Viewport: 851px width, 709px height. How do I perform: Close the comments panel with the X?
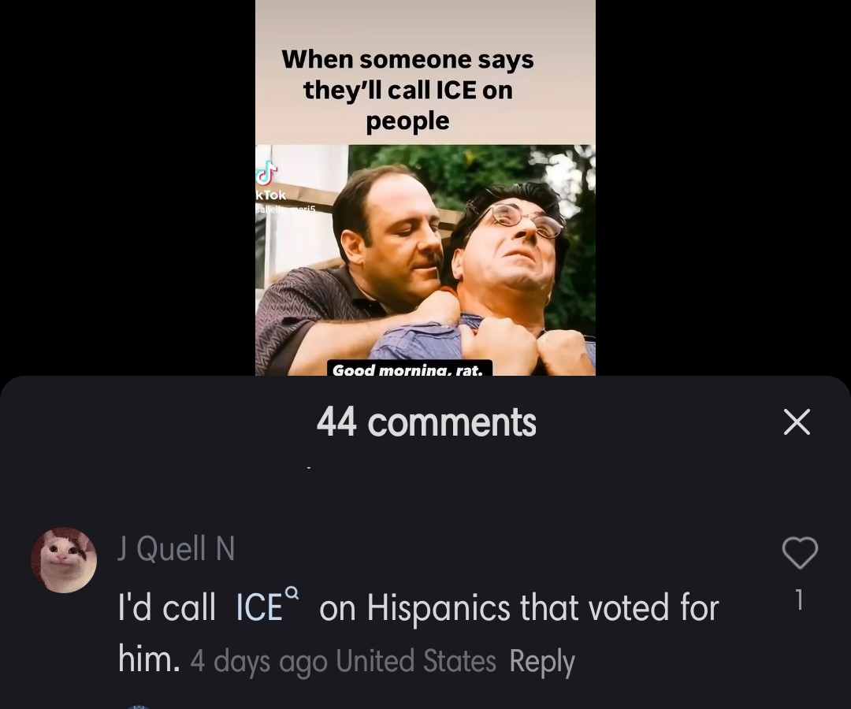tap(797, 422)
